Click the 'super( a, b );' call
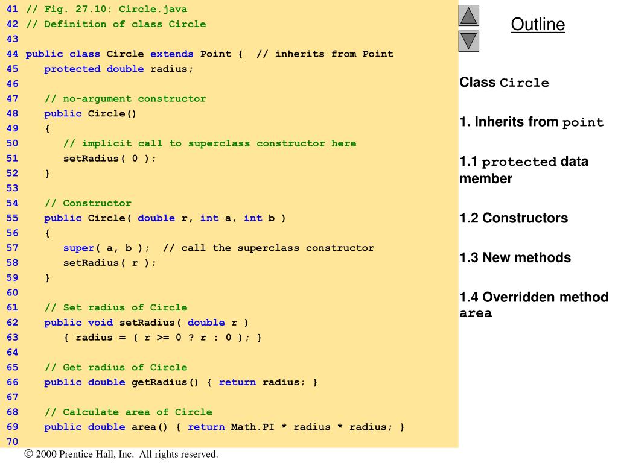Screen dimensions: 618x463 [107, 248]
